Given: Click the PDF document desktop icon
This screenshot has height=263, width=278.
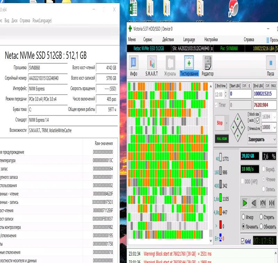Looking at the screenshot, I should (200, 8).
